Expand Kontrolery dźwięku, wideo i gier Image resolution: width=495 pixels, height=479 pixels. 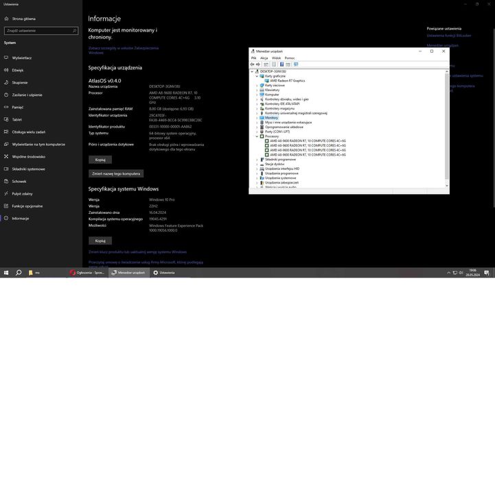(x=257, y=99)
